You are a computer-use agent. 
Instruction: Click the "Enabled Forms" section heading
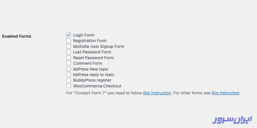(x=17, y=36)
